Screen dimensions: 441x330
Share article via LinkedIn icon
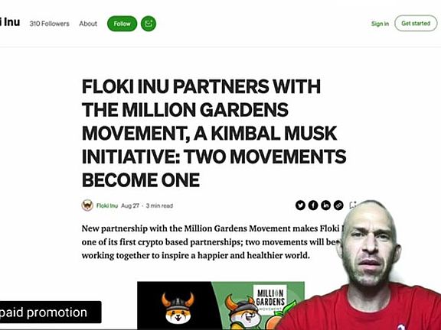(325, 205)
